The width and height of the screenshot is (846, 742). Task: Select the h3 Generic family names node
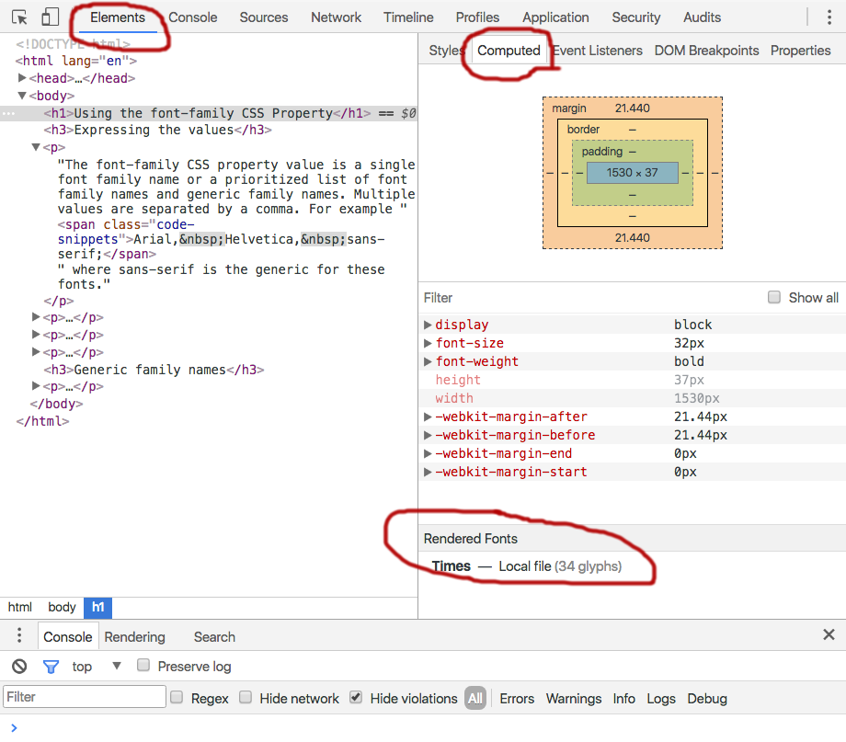[154, 370]
